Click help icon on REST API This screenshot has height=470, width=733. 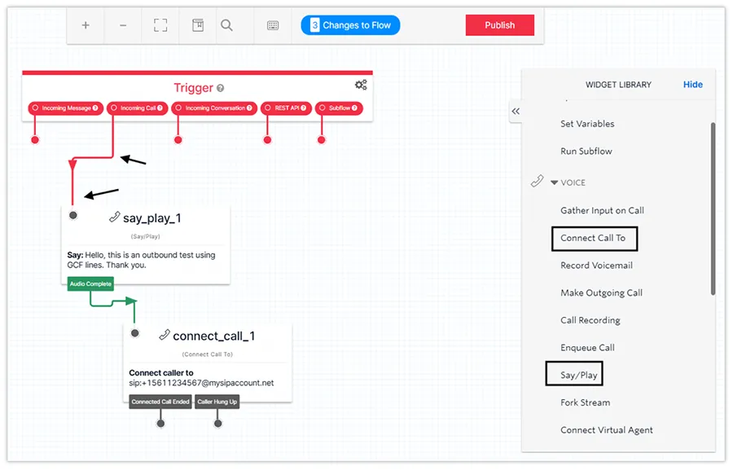304,108
